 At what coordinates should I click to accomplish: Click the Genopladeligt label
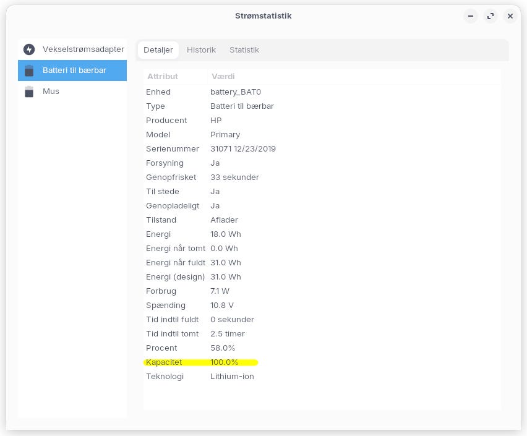[x=173, y=206]
